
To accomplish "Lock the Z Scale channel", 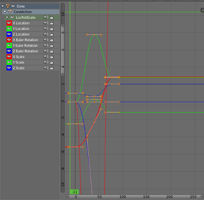I will click(x=51, y=68).
